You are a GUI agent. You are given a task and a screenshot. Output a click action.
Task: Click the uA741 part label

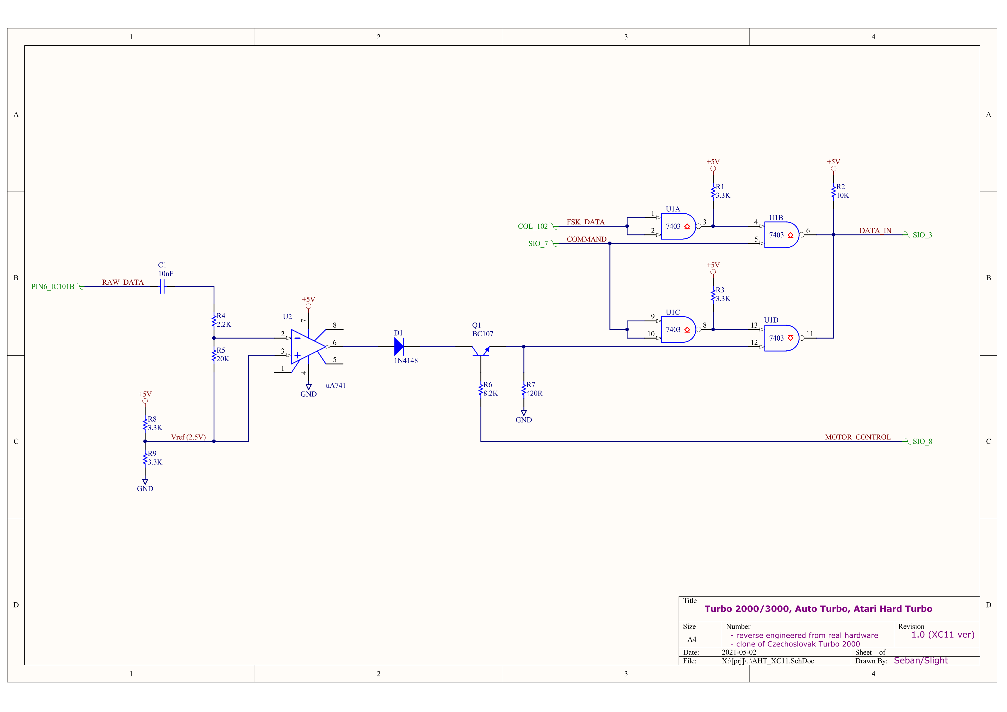click(336, 386)
